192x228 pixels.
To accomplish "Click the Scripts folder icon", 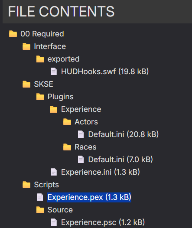I will tap(26, 185).
